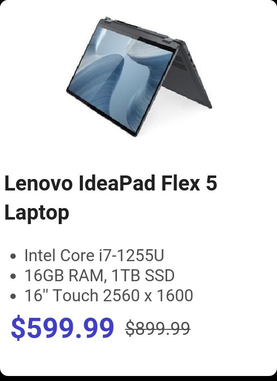Click the bullet beside 16" Touch
This screenshot has height=381, width=277.
coord(14,296)
